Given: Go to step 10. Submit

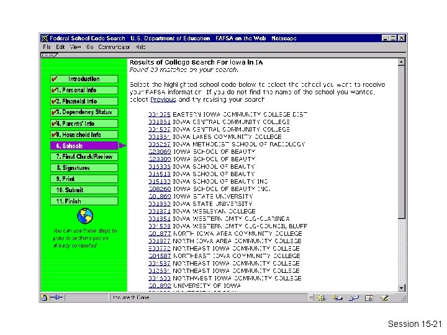Looking at the screenshot, I should tap(84, 190).
